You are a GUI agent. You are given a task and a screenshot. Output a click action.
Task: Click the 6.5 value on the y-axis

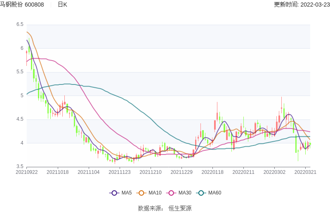[20, 25]
